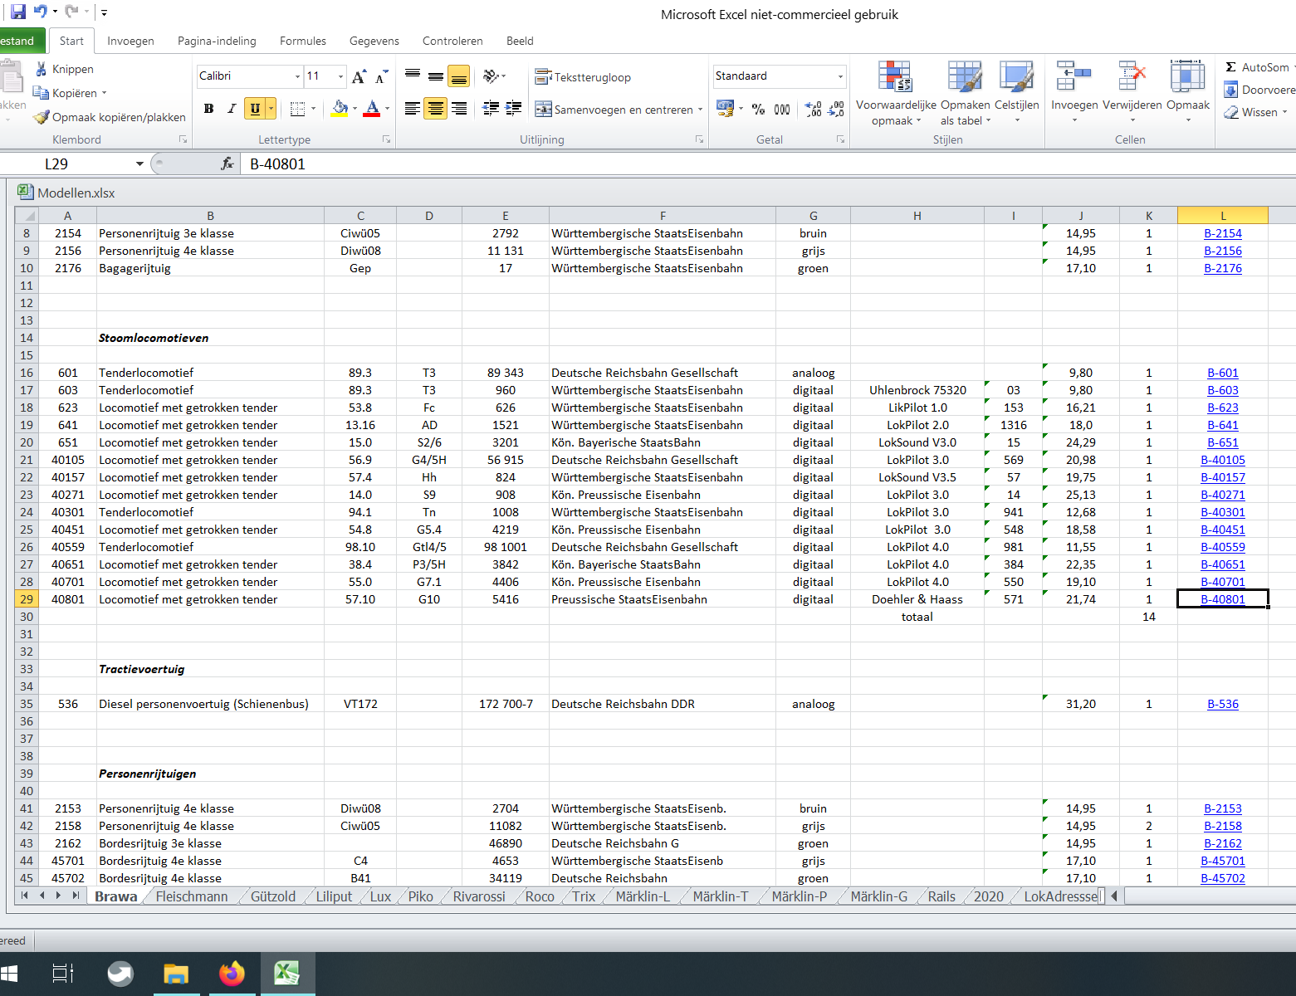Open the B-40105 hyperlink

tap(1223, 460)
